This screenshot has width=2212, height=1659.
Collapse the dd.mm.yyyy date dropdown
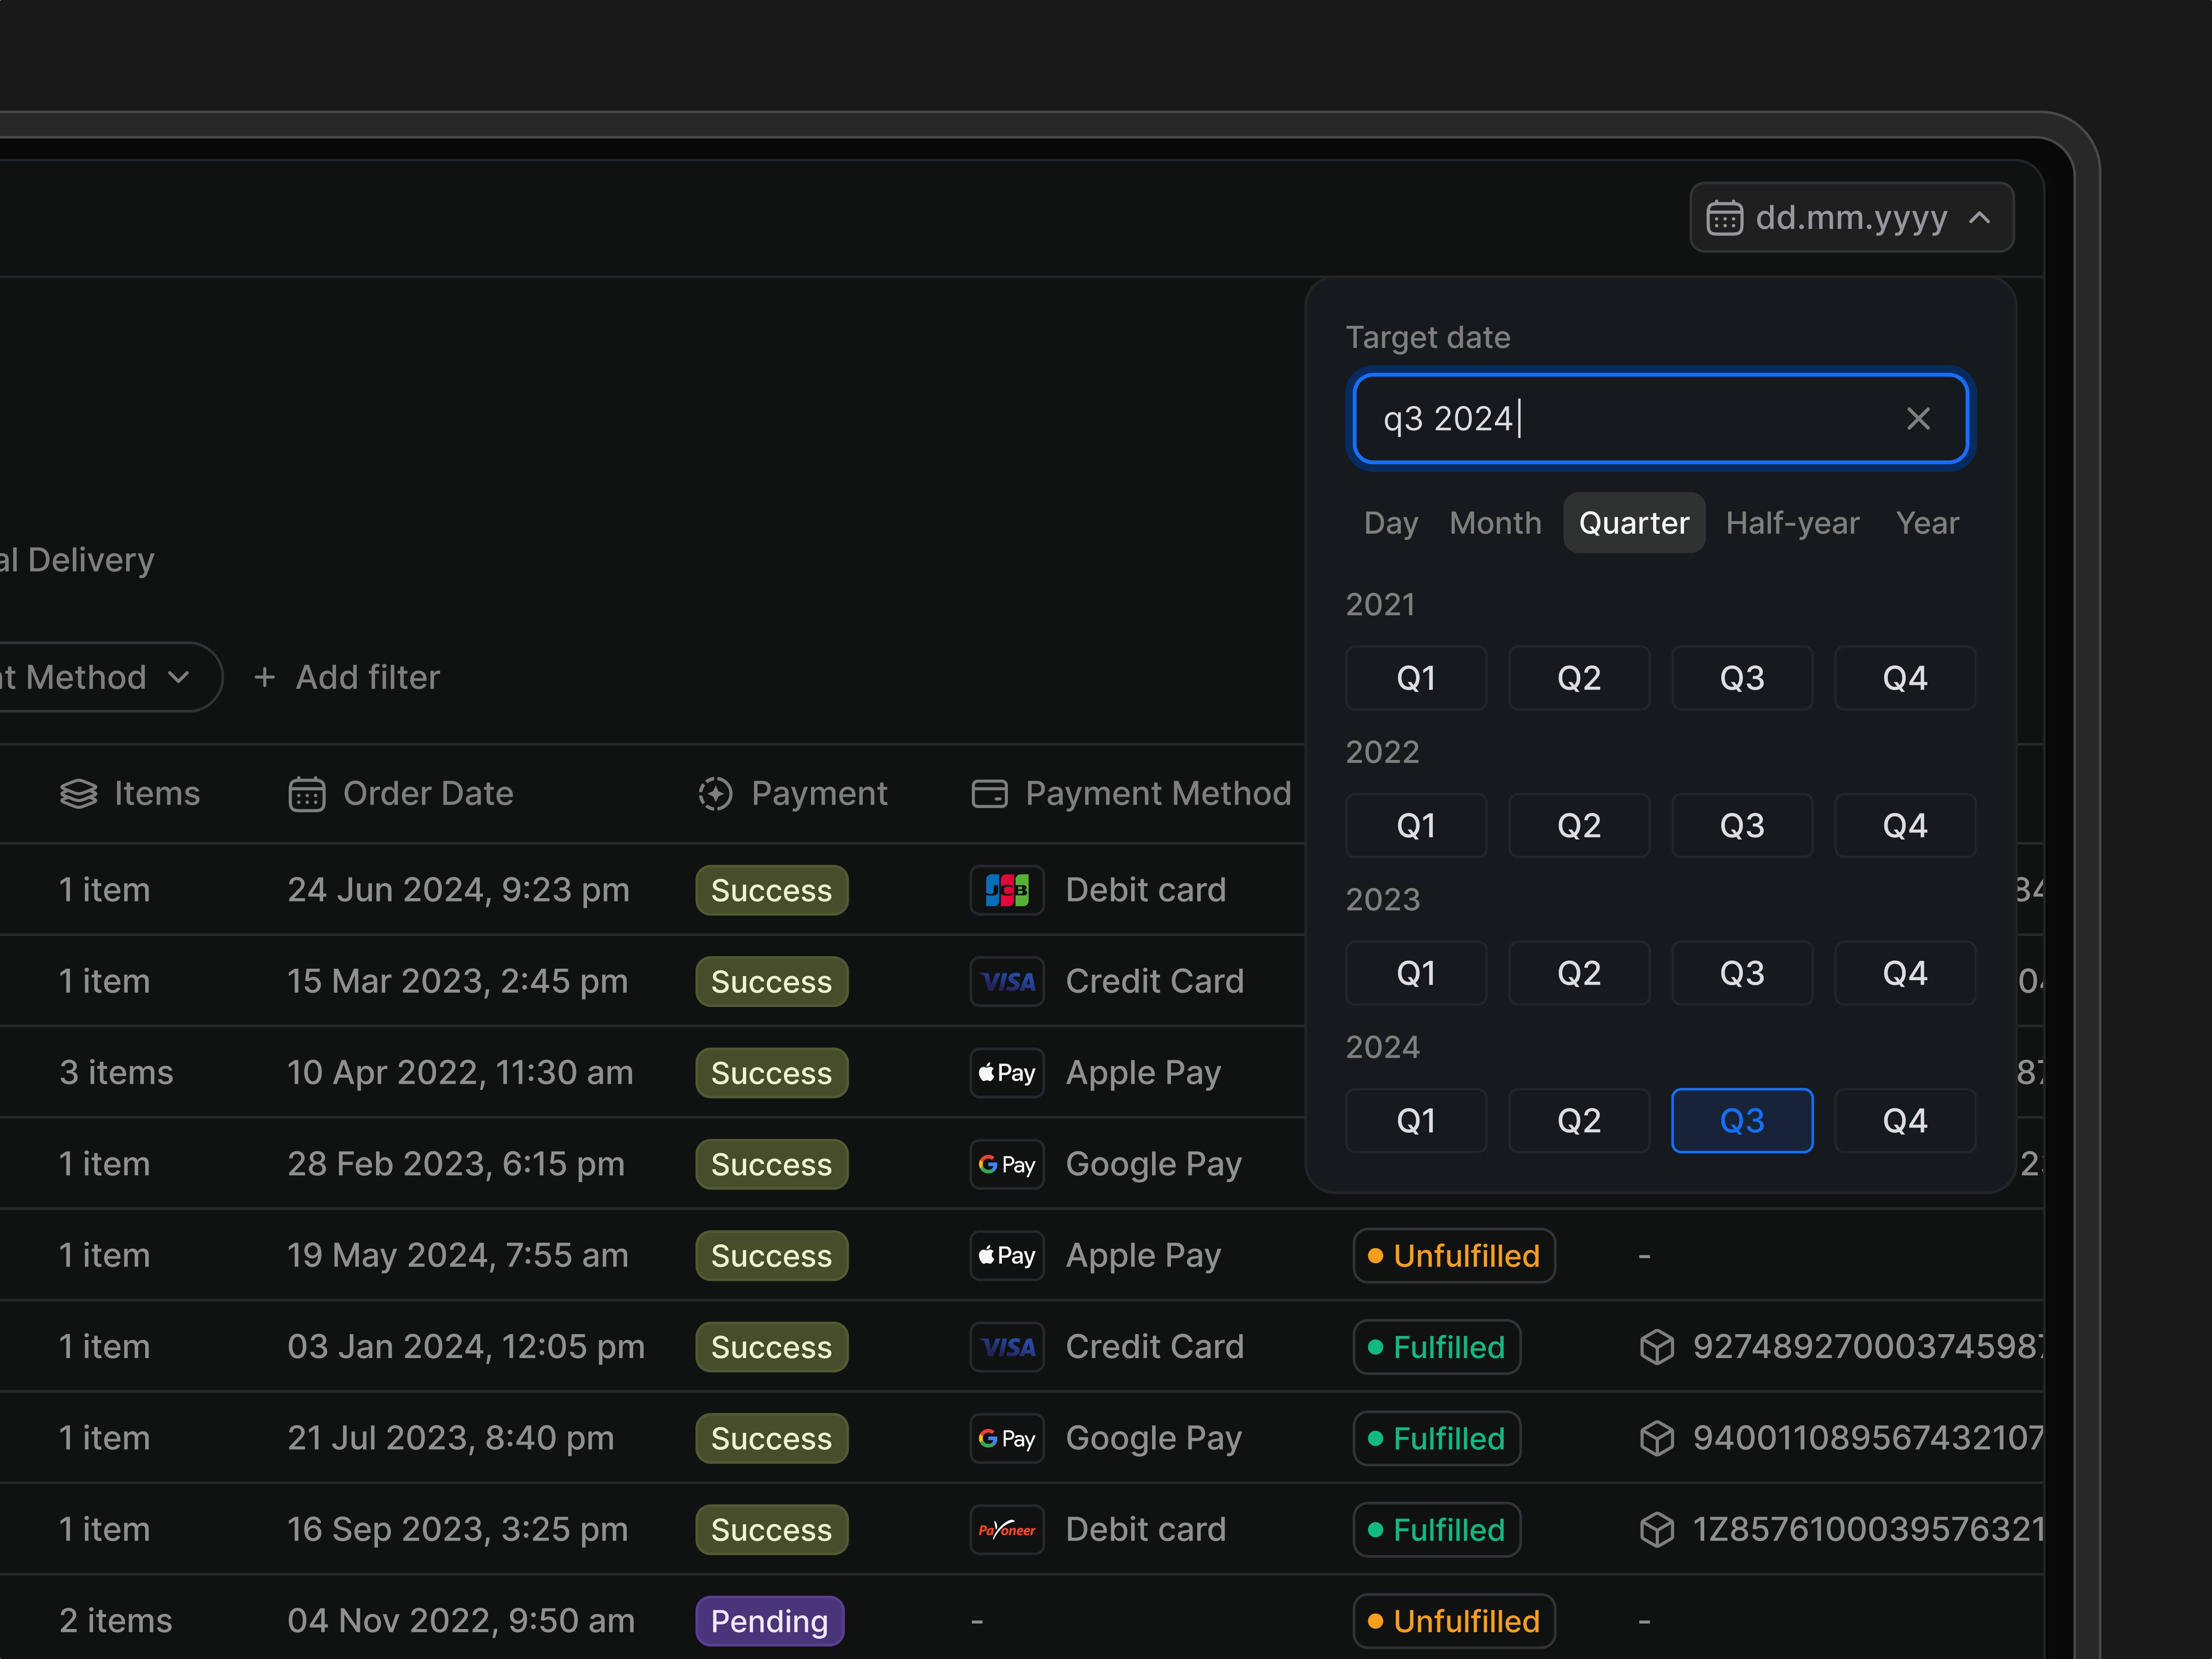point(1980,217)
